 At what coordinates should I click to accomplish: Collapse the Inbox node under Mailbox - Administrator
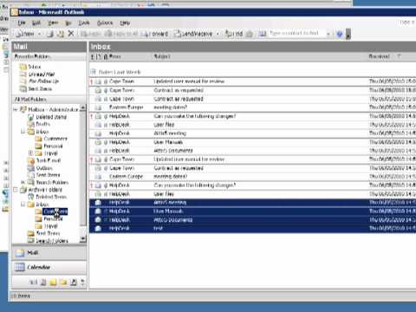23,132
